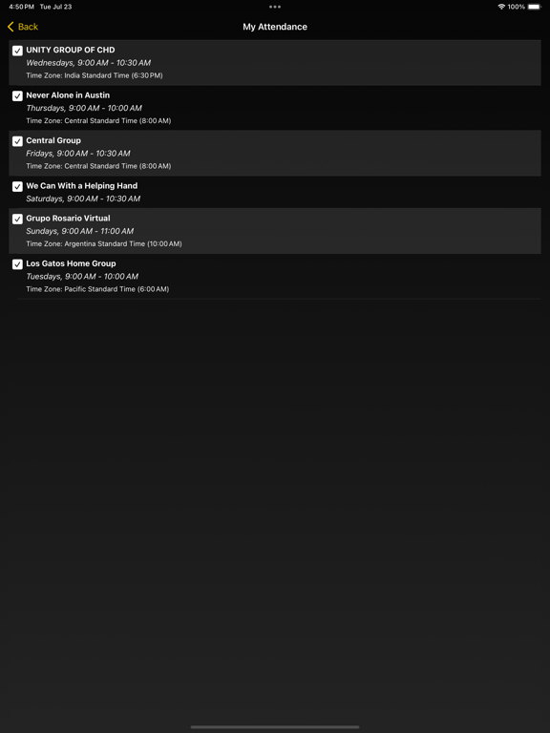Open the UNITY GROUP OF CHD title
This screenshot has height=733, width=550.
(x=70, y=50)
